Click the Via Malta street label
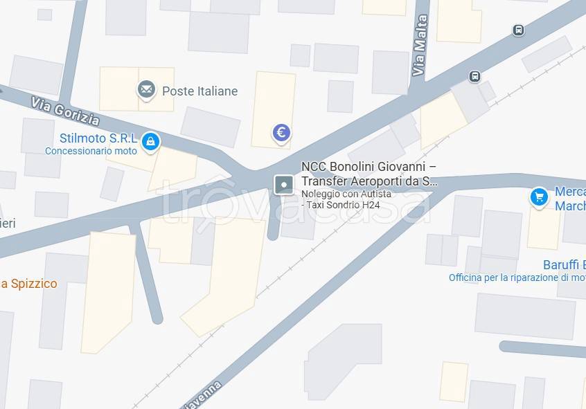Image resolution: width=586 pixels, height=409 pixels. pos(419,46)
